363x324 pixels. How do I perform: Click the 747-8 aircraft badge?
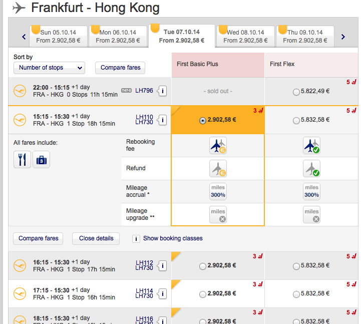point(126,90)
